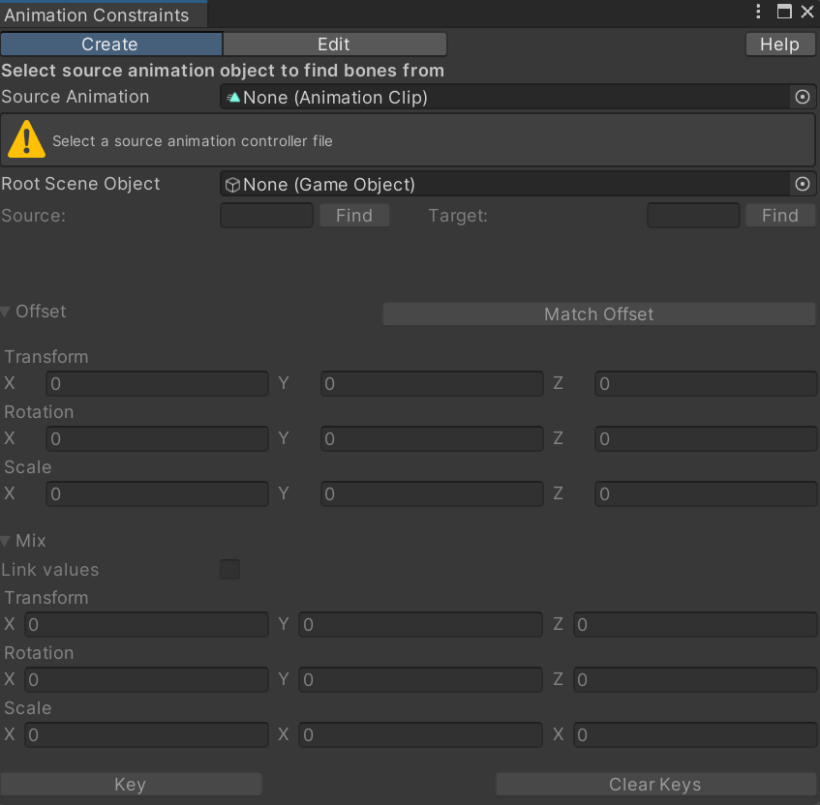Viewport: 820px width, 805px height.
Task: Click Mix Transform X field
Action: [x=146, y=625]
